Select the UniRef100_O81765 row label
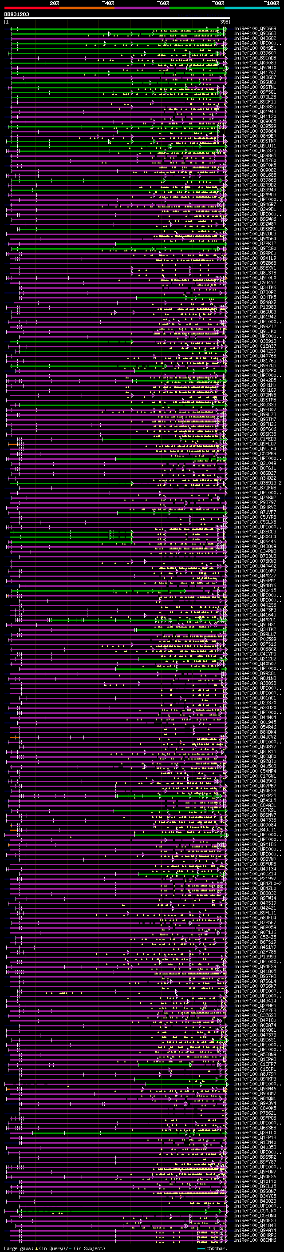284x1252 pixels. coord(255,361)
